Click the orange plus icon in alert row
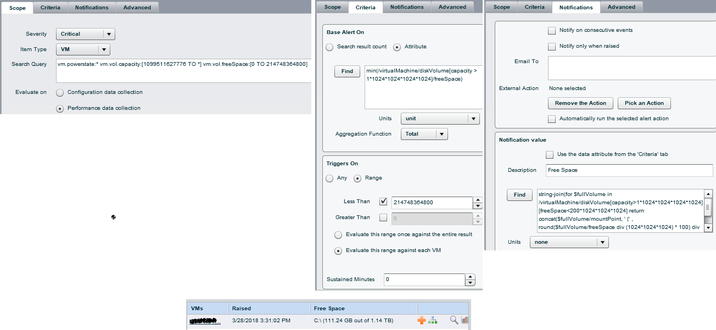The image size is (716, 330). pyautogui.click(x=422, y=320)
